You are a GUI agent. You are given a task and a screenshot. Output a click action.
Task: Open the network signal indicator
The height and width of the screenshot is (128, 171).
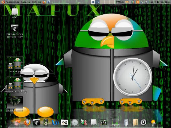click(142, 2)
